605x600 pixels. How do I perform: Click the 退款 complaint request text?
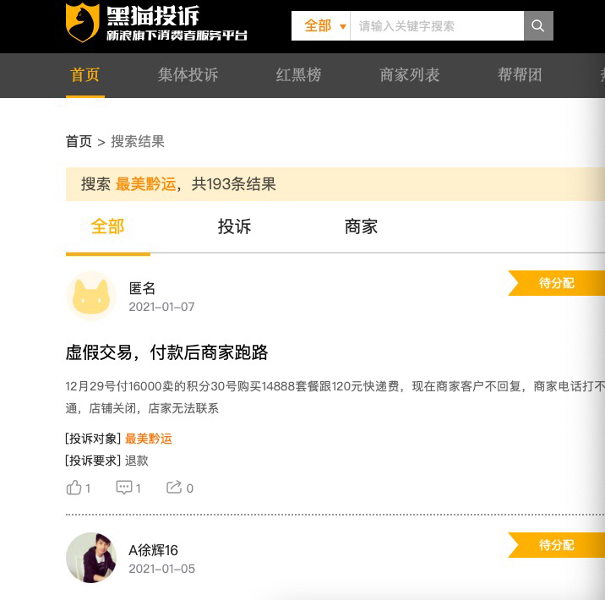point(137,461)
